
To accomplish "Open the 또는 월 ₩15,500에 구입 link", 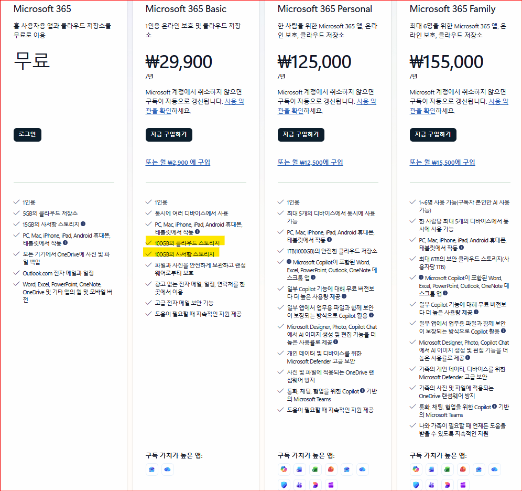I will click(x=442, y=162).
